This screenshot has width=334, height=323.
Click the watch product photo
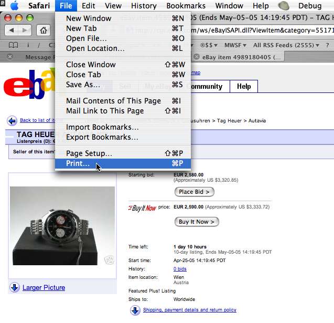(x=62, y=226)
